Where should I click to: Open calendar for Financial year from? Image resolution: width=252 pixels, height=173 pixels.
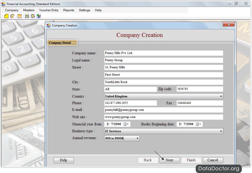pos(126,124)
